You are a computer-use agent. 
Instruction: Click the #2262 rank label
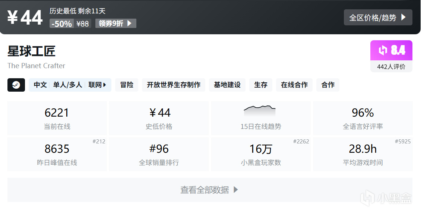pos(301,142)
